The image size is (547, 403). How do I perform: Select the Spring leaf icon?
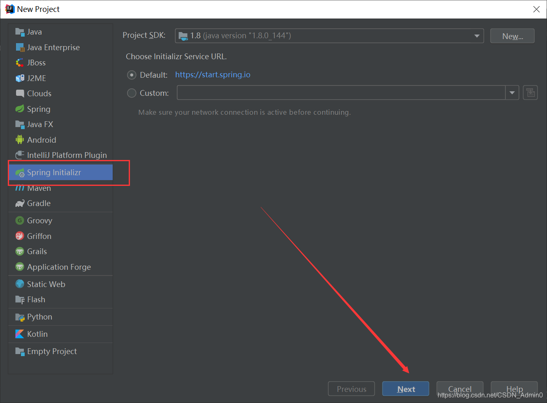(x=20, y=109)
